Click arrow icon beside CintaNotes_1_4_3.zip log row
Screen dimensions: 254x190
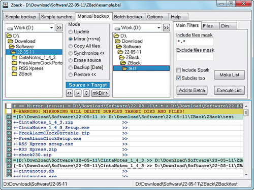(x=9, y=122)
